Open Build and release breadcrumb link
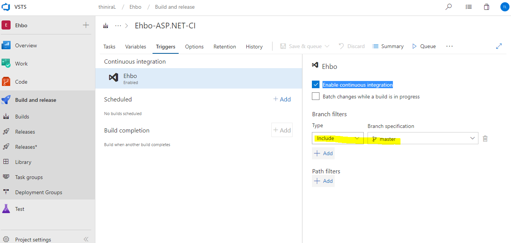 click(x=175, y=7)
